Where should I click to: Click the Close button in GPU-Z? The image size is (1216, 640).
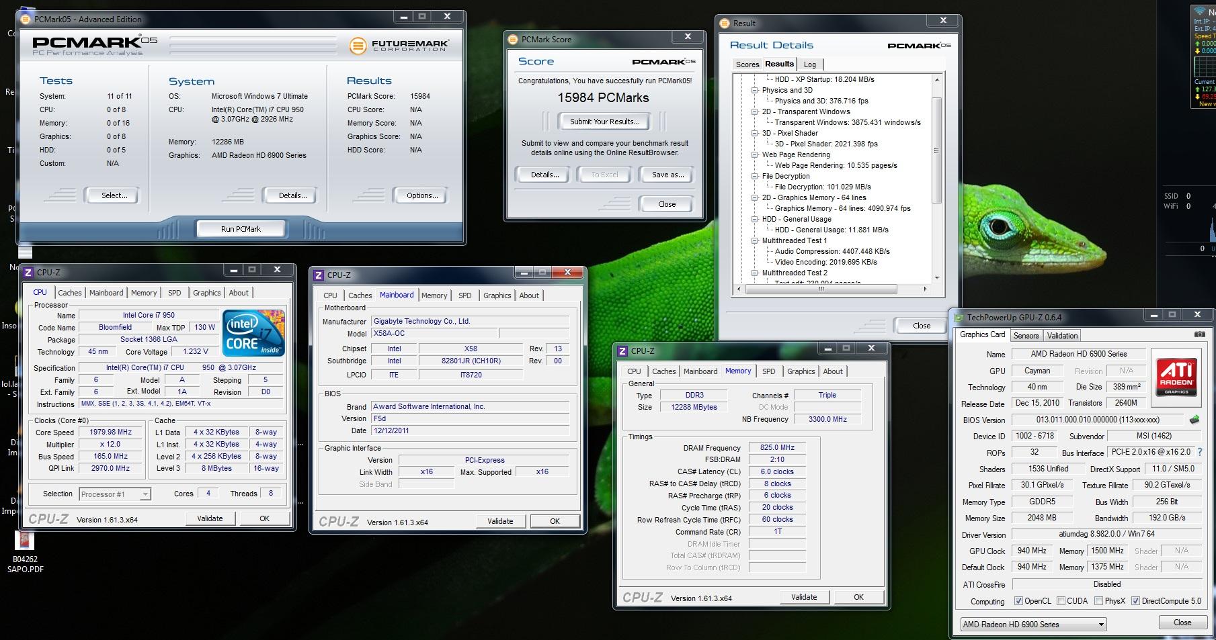point(1182,623)
